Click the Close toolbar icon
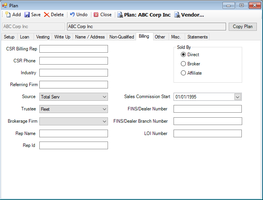This screenshot has width=263, height=200. pyautogui.click(x=96, y=15)
